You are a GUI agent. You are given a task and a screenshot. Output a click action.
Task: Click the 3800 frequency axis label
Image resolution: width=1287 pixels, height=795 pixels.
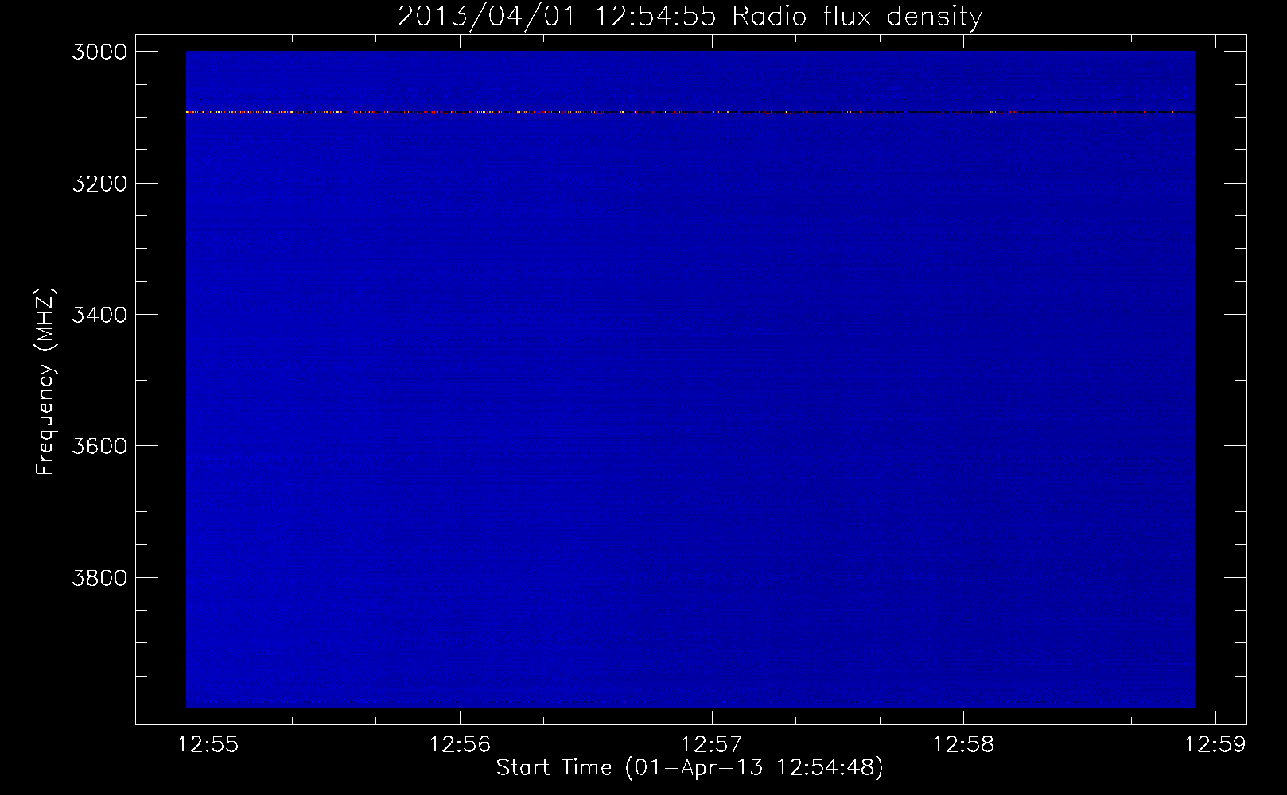point(99,577)
